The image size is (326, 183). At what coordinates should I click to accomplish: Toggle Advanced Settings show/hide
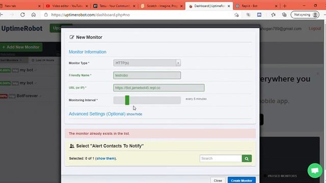click(x=134, y=114)
